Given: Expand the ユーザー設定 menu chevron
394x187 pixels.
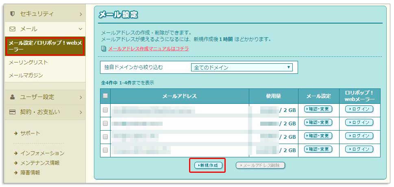Looking at the screenshot, I should coord(81,97).
